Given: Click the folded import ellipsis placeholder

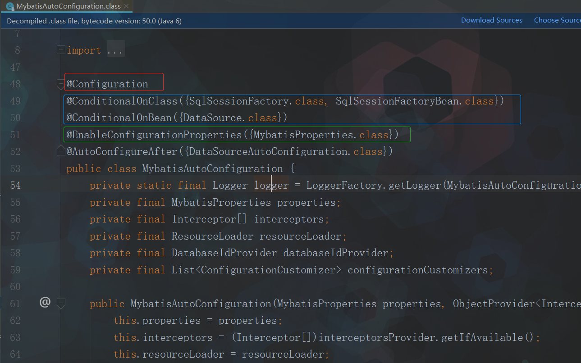Looking at the screenshot, I should [115, 50].
